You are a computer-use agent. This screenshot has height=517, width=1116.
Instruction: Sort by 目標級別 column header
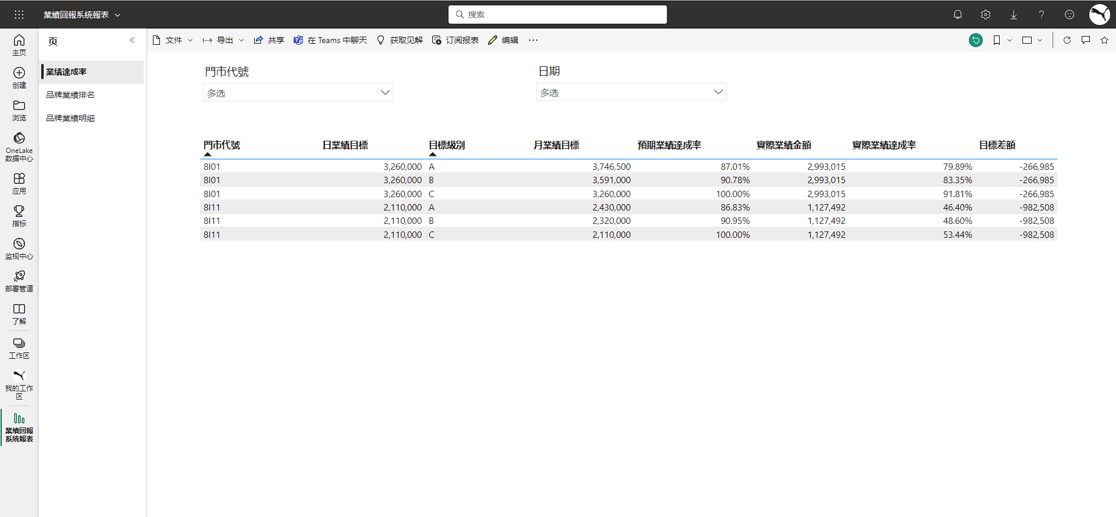[x=447, y=145]
